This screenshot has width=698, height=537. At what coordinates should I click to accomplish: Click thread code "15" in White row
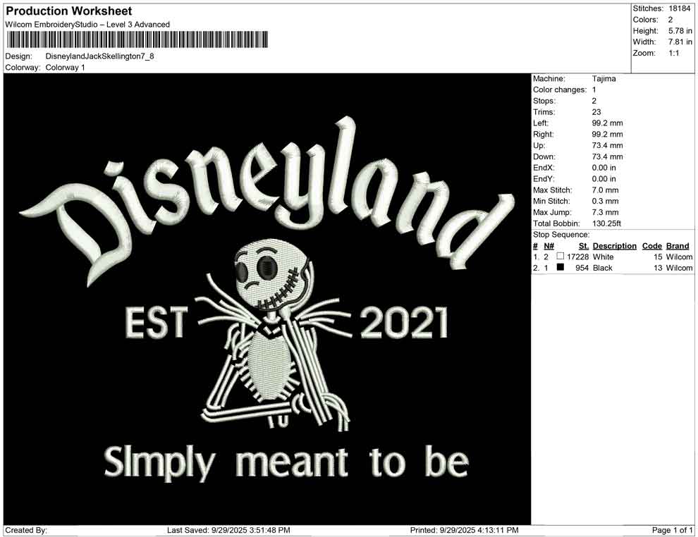pyautogui.click(x=658, y=257)
